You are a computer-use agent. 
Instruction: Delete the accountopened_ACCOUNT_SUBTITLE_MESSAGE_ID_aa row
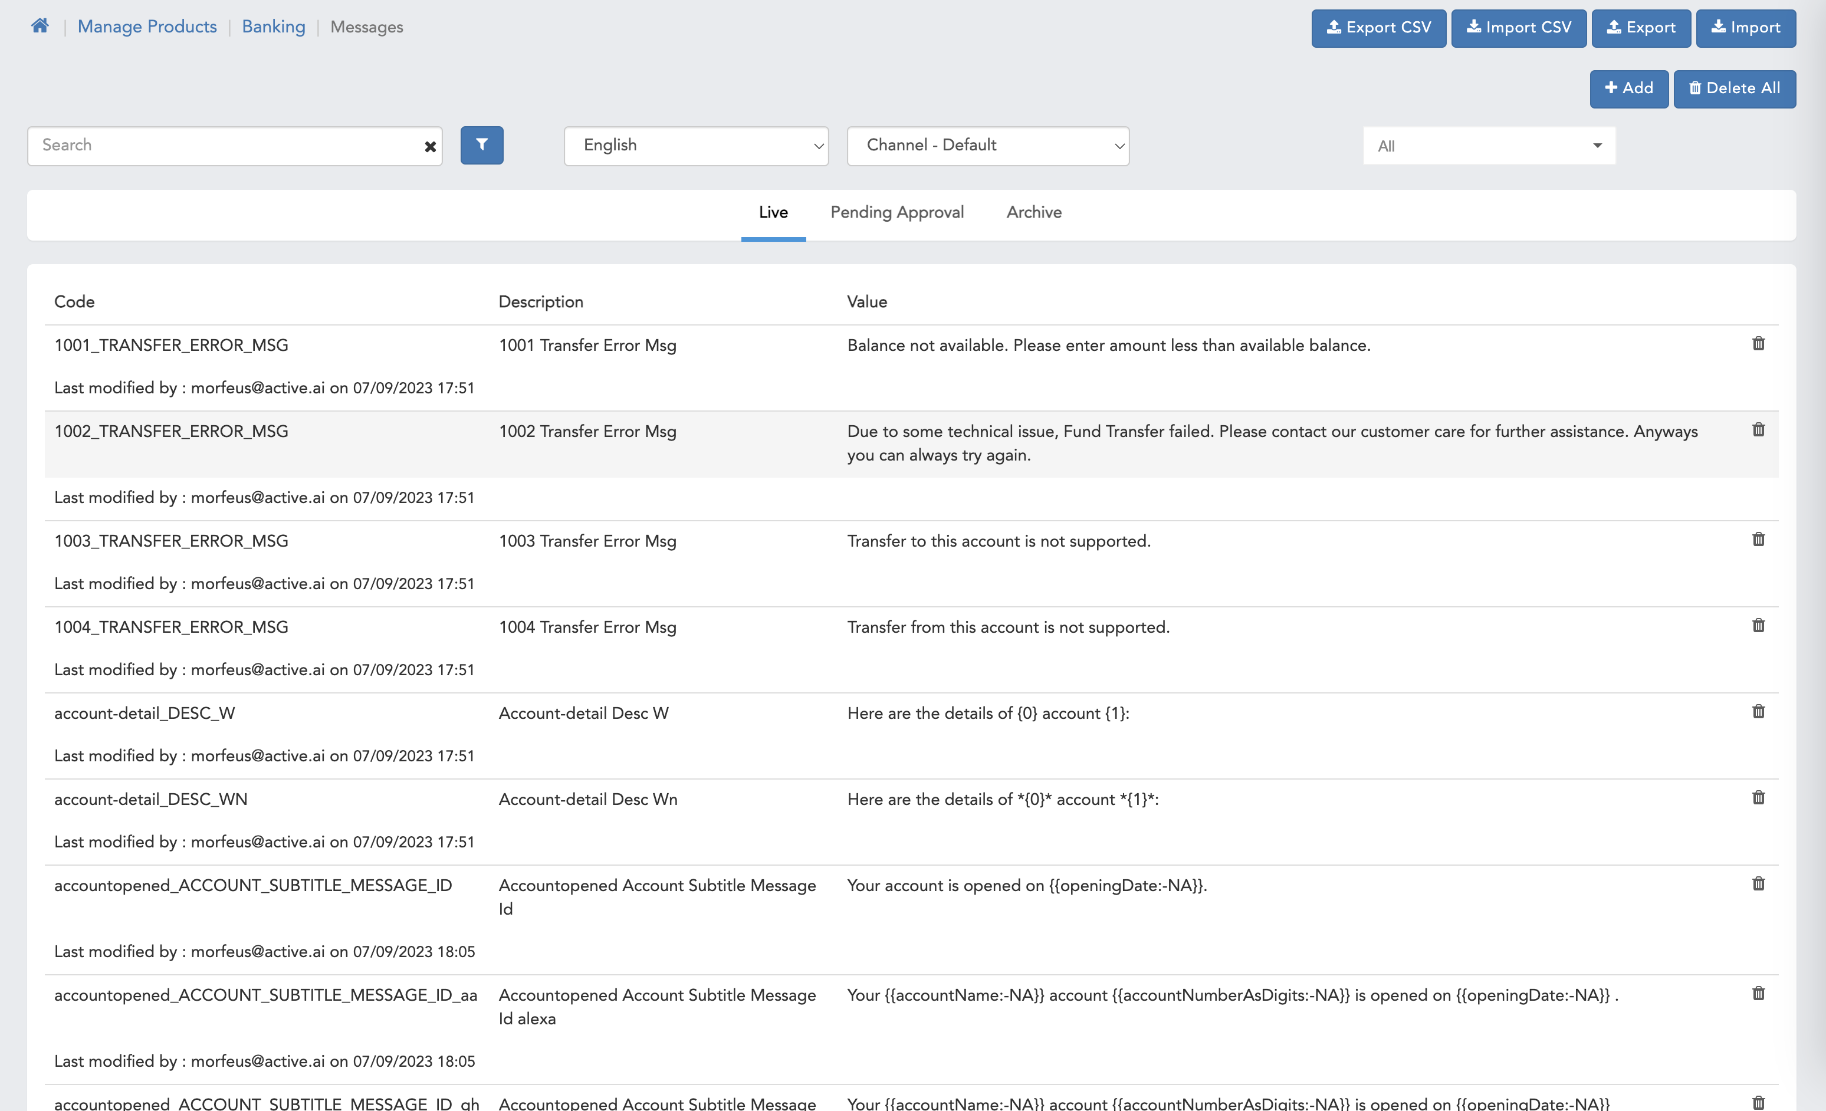[1759, 992]
